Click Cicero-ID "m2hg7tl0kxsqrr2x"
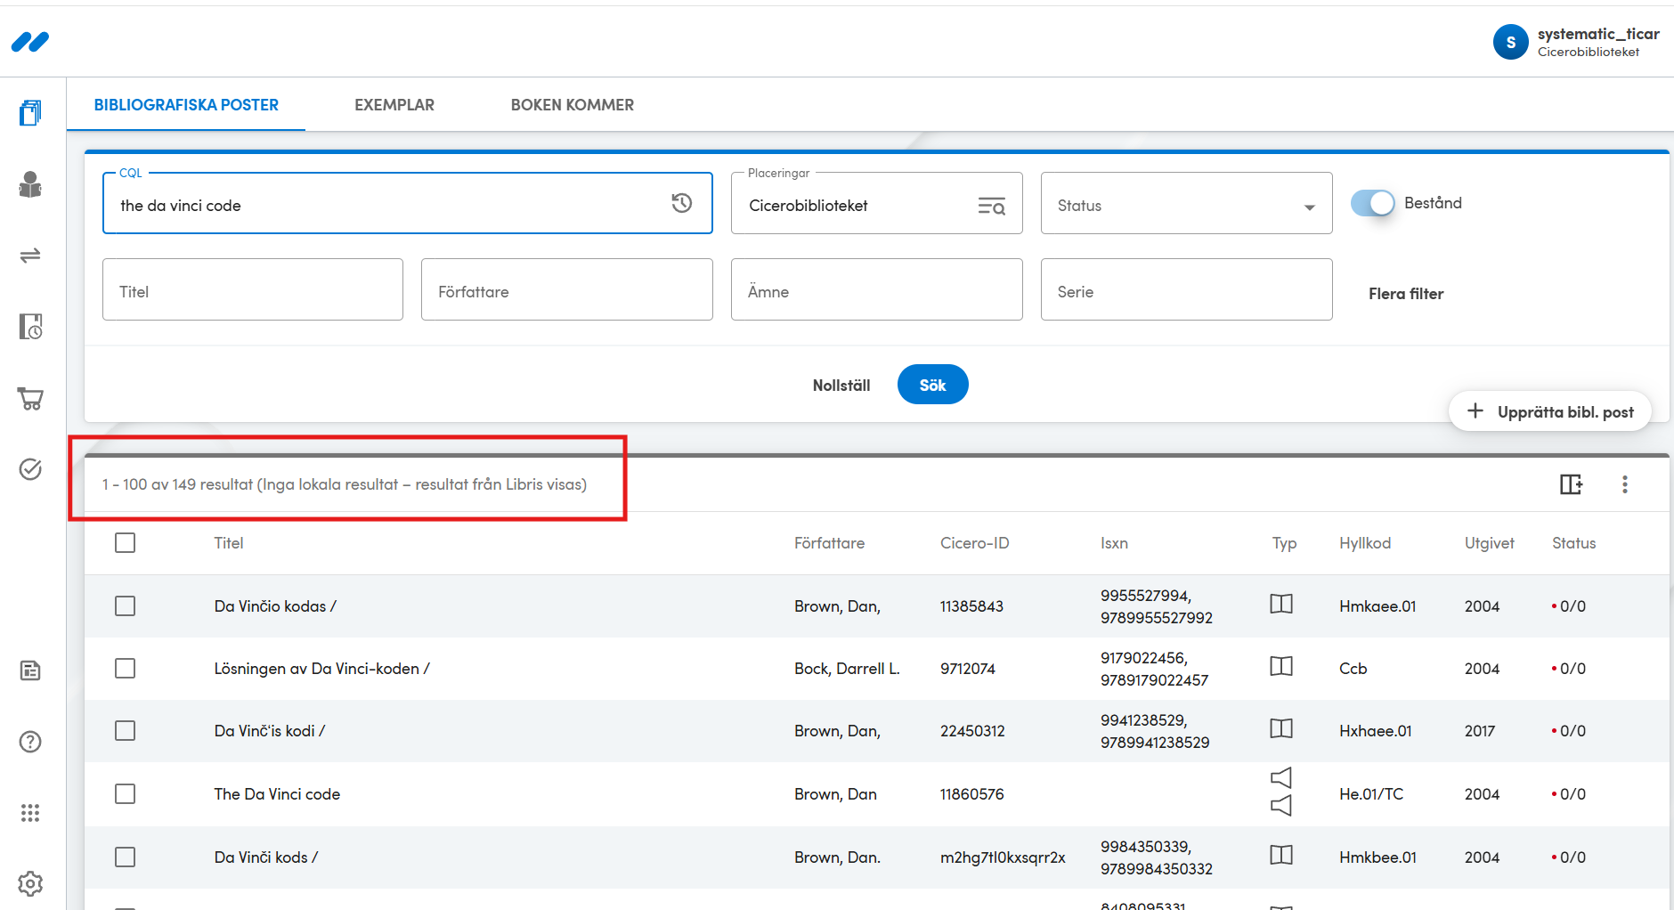 pos(1003,857)
